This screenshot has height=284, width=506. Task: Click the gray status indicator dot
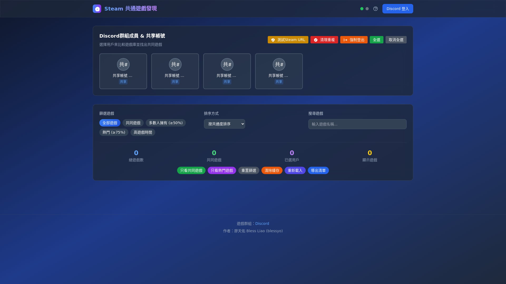tap(367, 9)
